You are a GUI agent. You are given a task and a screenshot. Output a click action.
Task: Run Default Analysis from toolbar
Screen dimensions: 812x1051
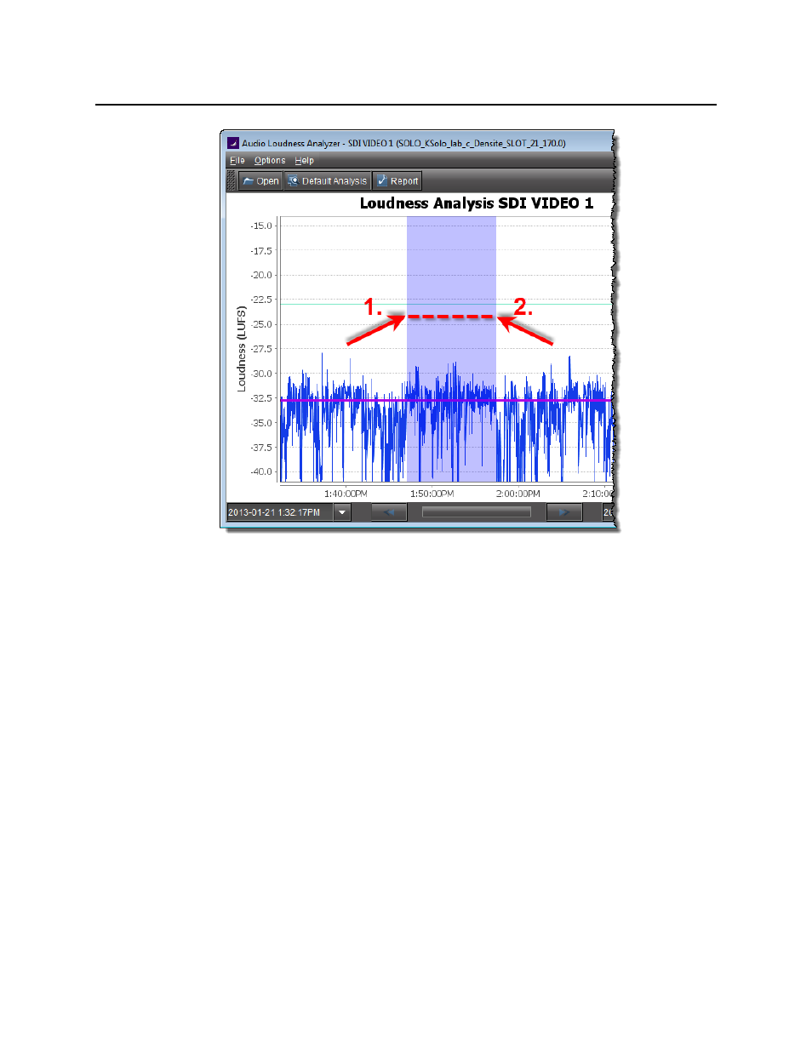click(327, 181)
